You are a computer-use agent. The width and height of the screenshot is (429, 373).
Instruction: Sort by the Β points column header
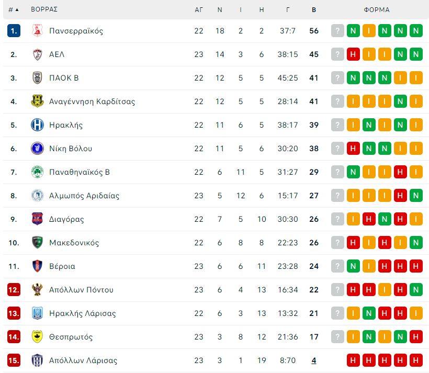[x=314, y=9]
